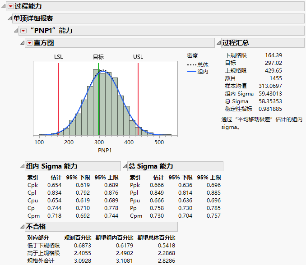This screenshot has width=306, height=265.
Task: Click the 组内 blue line legend entry
Action: [198, 72]
